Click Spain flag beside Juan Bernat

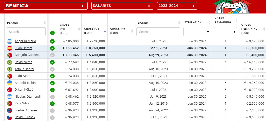click(10, 48)
